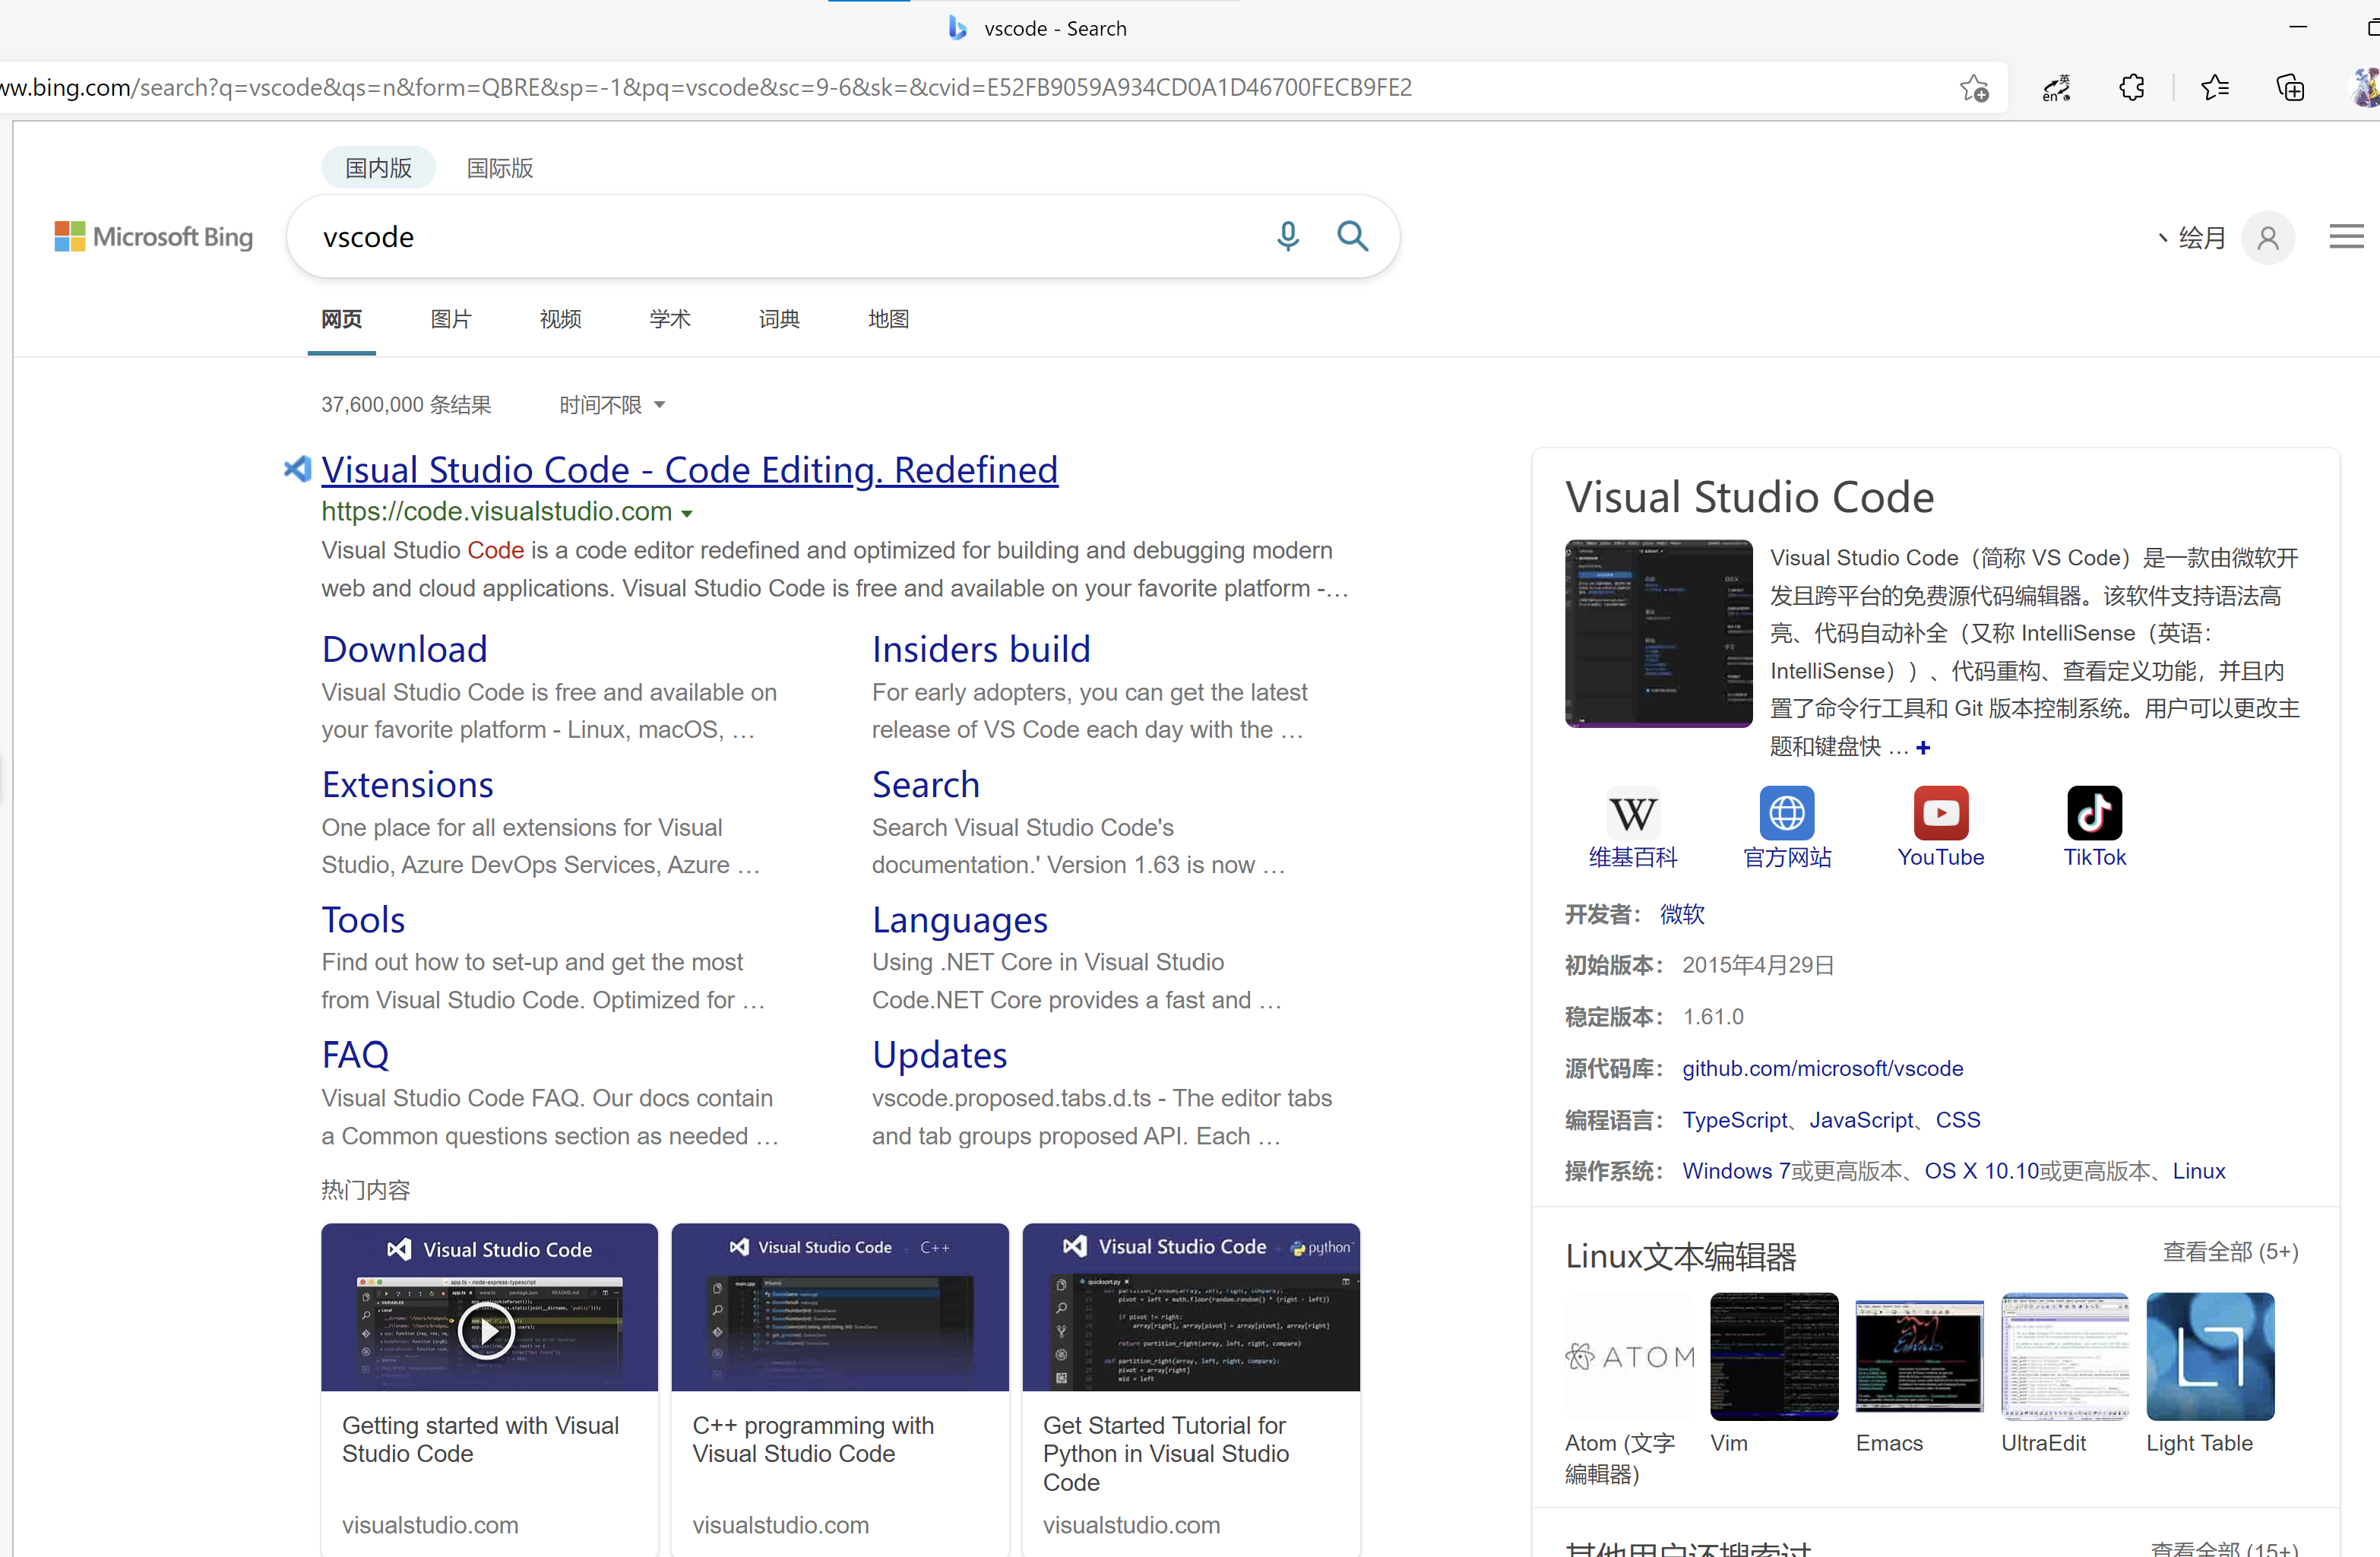Open the 官方网站 globe icon
Image resolution: width=2380 pixels, height=1557 pixels.
point(1787,813)
